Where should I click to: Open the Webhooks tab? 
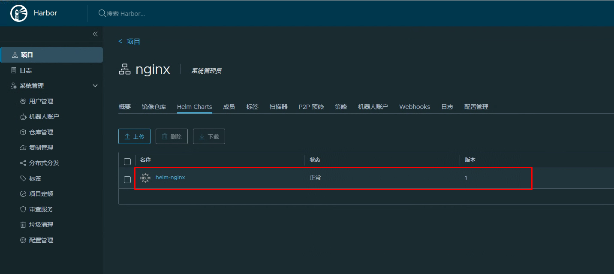click(x=415, y=107)
